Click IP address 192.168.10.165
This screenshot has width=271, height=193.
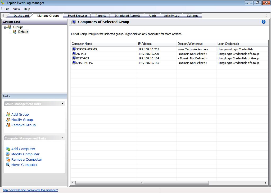point(149,63)
